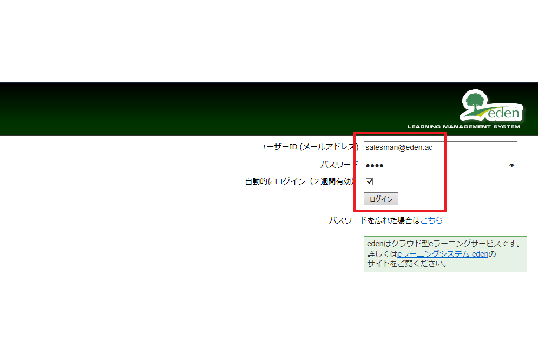Click the パスワードを忘れた場合は text
Image resolution: width=538 pixels, height=340 pixels.
pos(375,220)
